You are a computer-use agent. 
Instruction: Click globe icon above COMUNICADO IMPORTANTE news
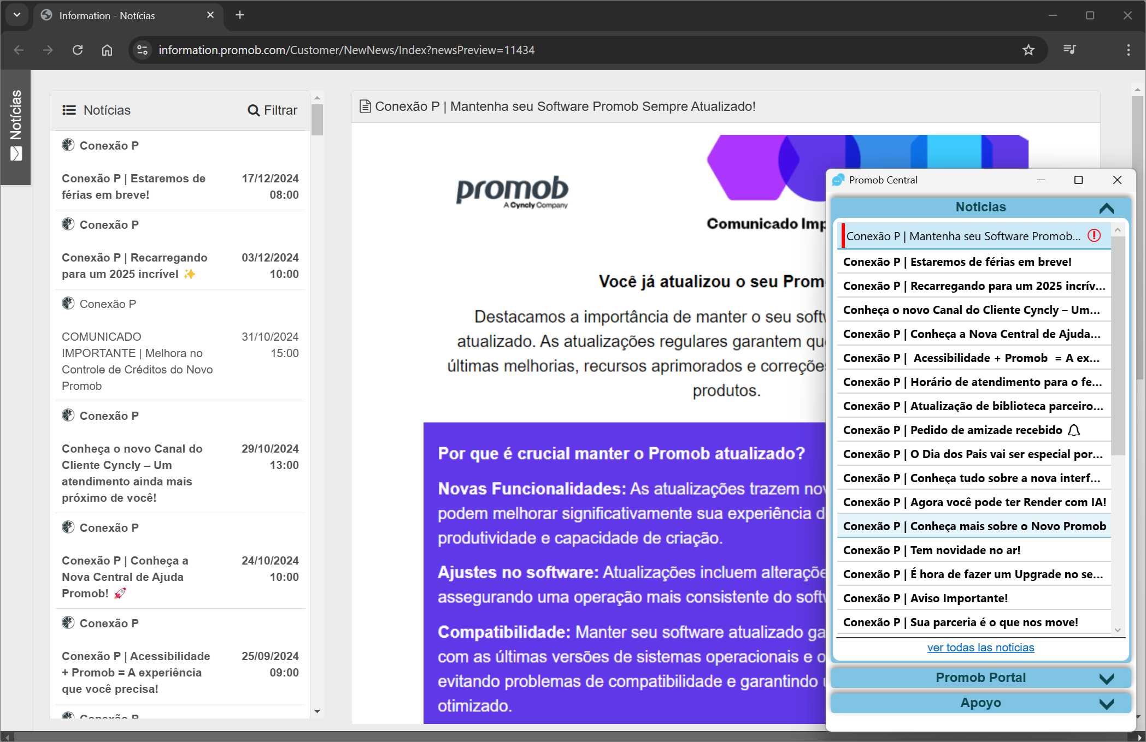[x=68, y=304]
